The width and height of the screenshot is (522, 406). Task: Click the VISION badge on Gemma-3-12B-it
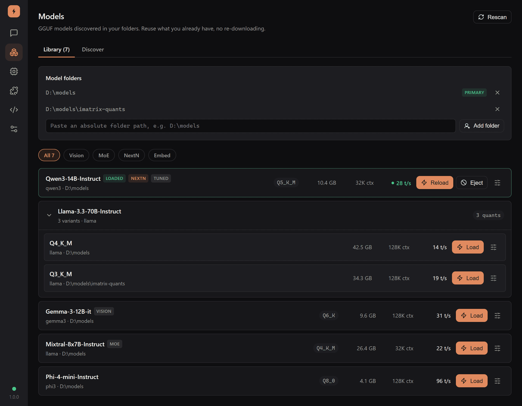104,311
